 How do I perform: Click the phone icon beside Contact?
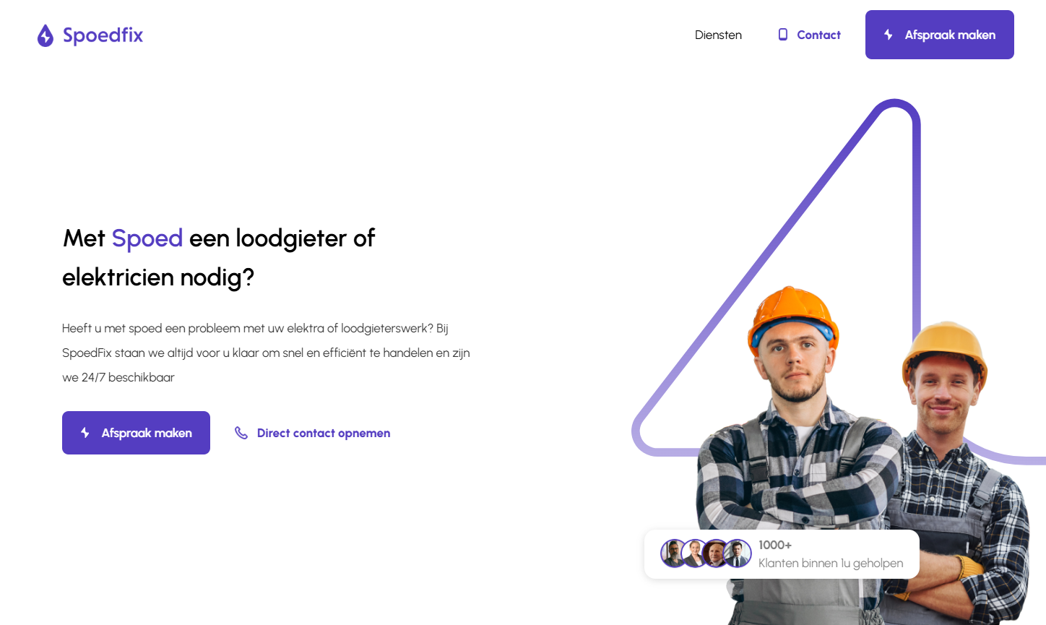[x=783, y=35]
